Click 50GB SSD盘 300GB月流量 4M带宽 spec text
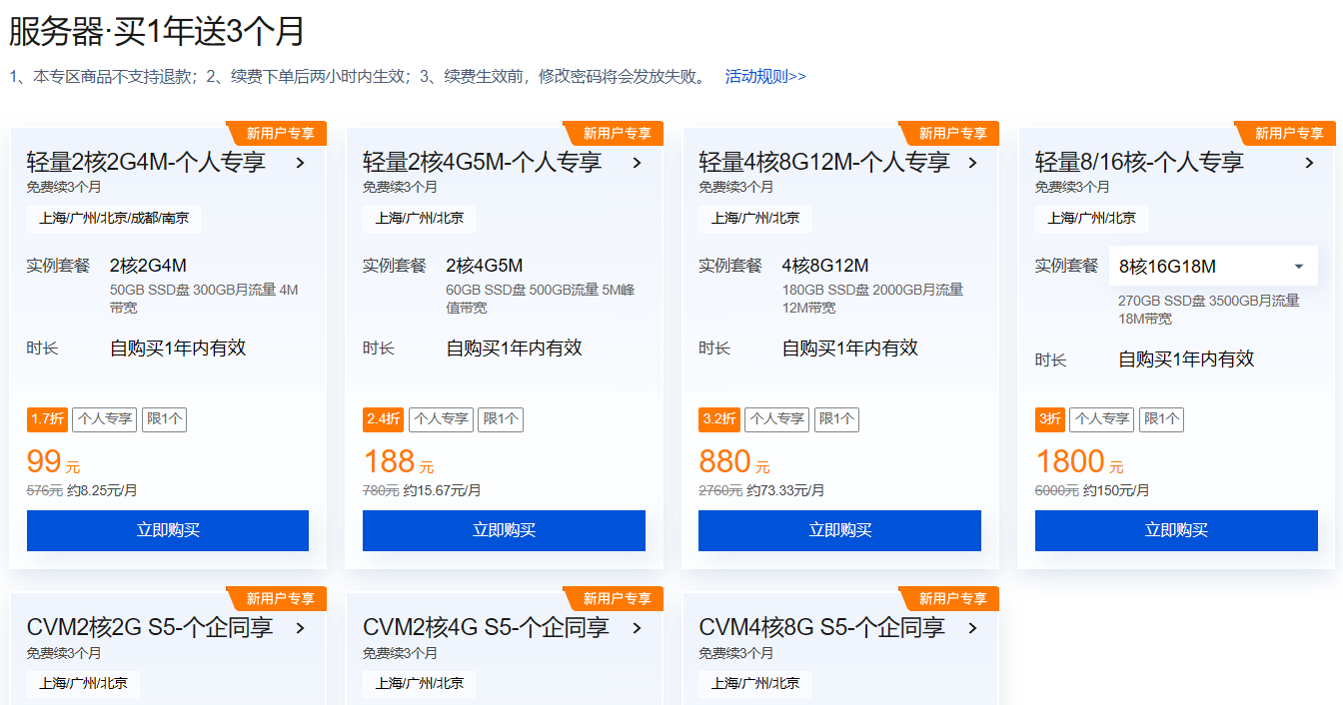The height and width of the screenshot is (705, 1343). click(204, 299)
